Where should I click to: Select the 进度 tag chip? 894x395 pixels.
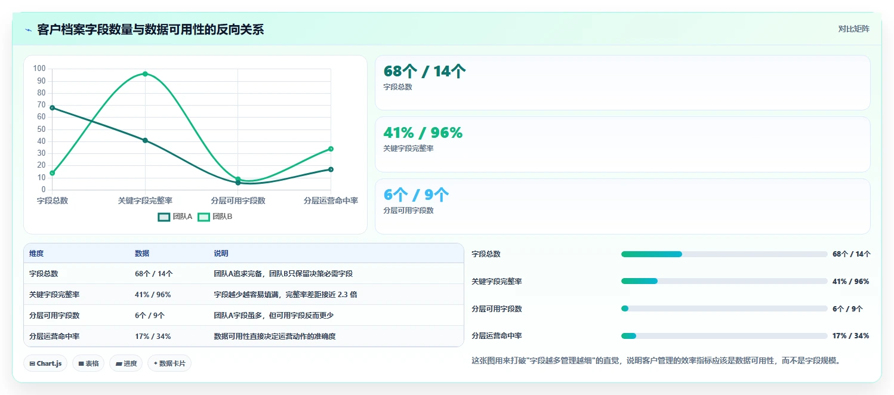pos(126,363)
